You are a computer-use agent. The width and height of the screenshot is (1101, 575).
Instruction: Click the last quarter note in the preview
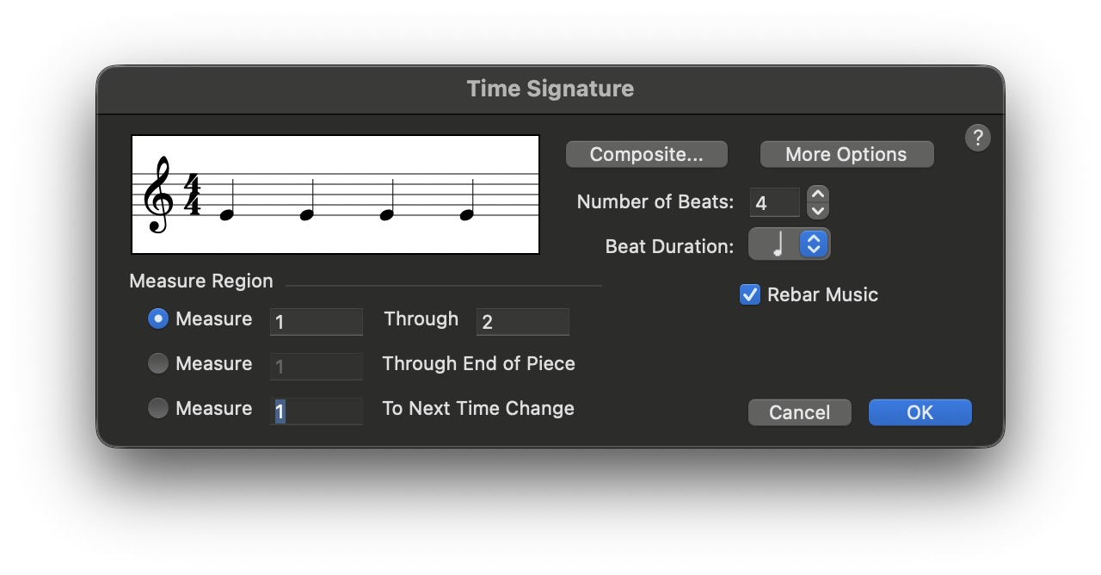(x=466, y=213)
